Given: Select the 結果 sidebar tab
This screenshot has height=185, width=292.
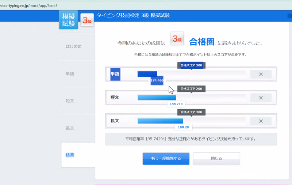Looking at the screenshot, I should click(x=70, y=155).
